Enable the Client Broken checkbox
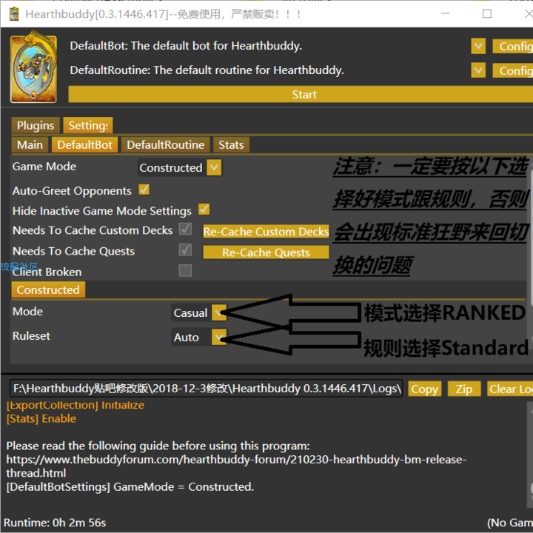The width and height of the screenshot is (533, 533). pos(185,271)
